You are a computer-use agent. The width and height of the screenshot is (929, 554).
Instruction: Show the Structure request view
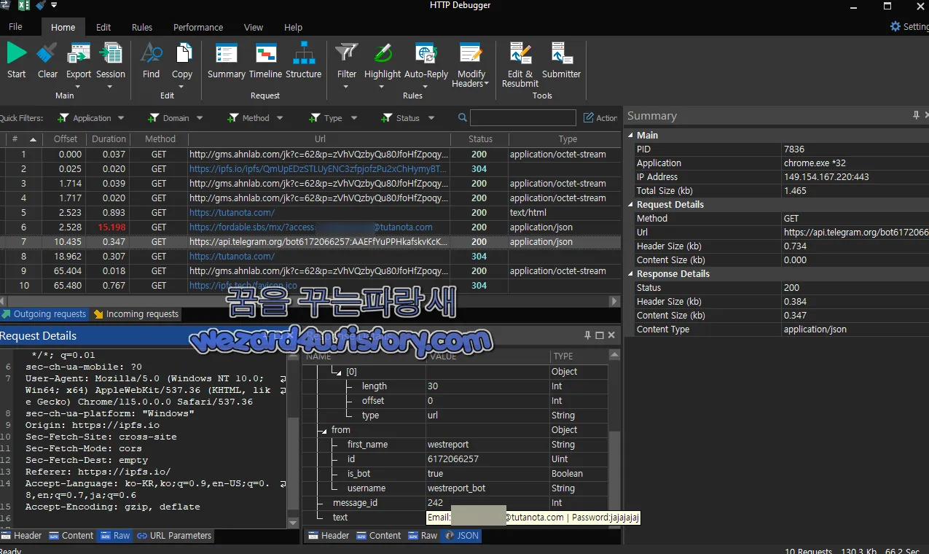(x=304, y=61)
